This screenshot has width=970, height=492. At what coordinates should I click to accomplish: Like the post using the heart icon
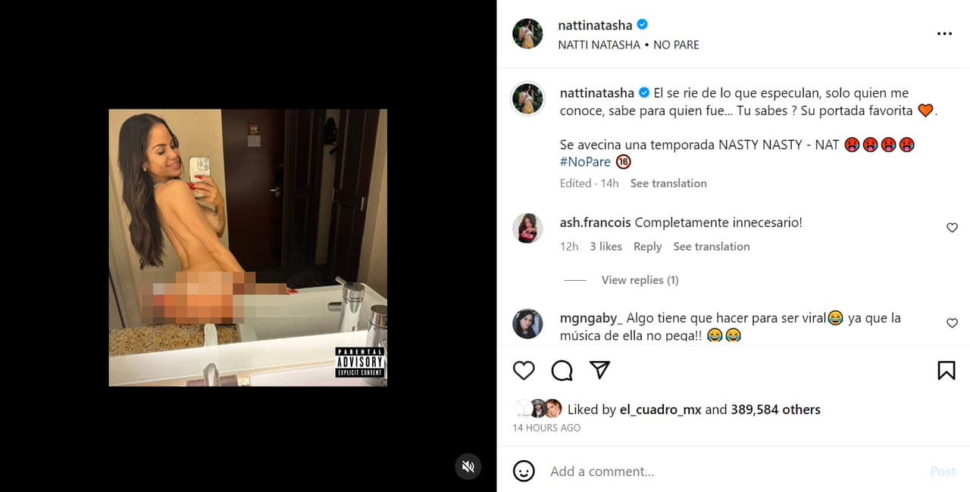(x=524, y=371)
